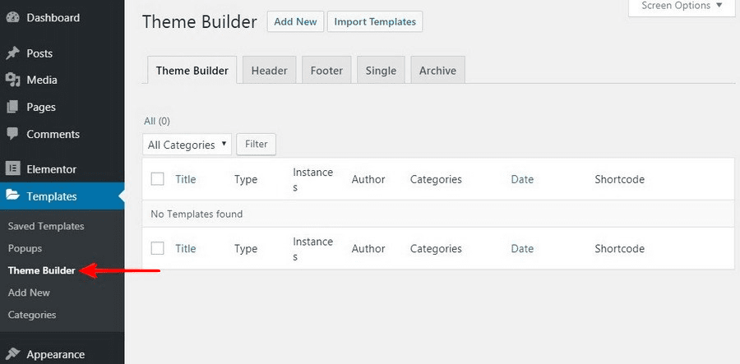The image size is (740, 364).
Task: Sort by Date in the table header
Action: pyautogui.click(x=522, y=179)
